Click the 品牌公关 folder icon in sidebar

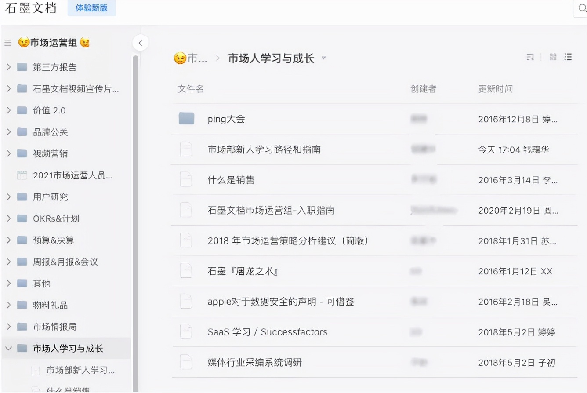(x=22, y=132)
